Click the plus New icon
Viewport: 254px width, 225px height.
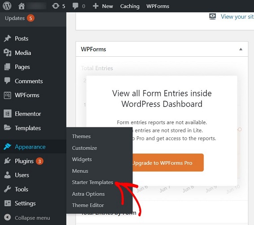coord(96,6)
